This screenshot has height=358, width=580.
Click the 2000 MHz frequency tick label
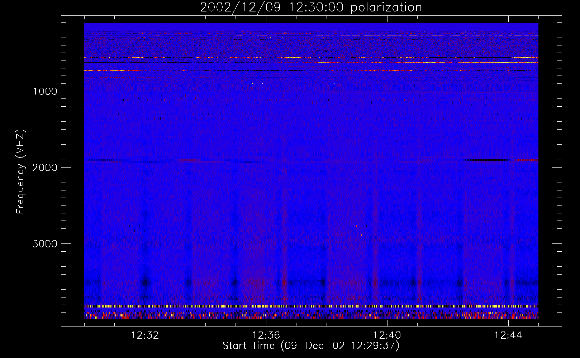point(45,168)
